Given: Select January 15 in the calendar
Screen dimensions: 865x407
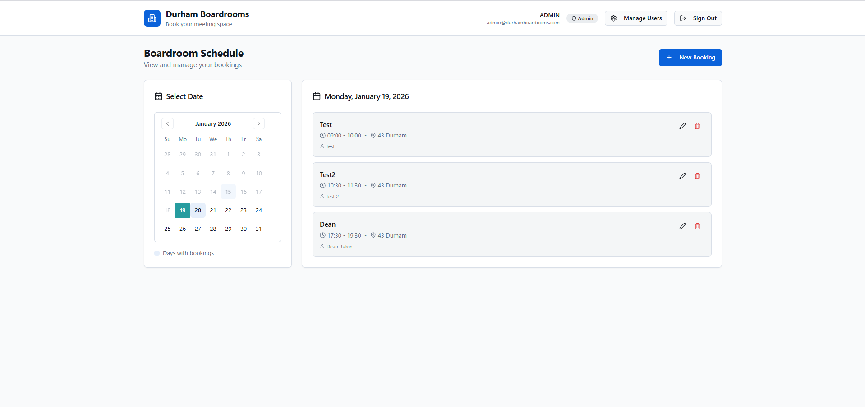Looking at the screenshot, I should (228, 192).
